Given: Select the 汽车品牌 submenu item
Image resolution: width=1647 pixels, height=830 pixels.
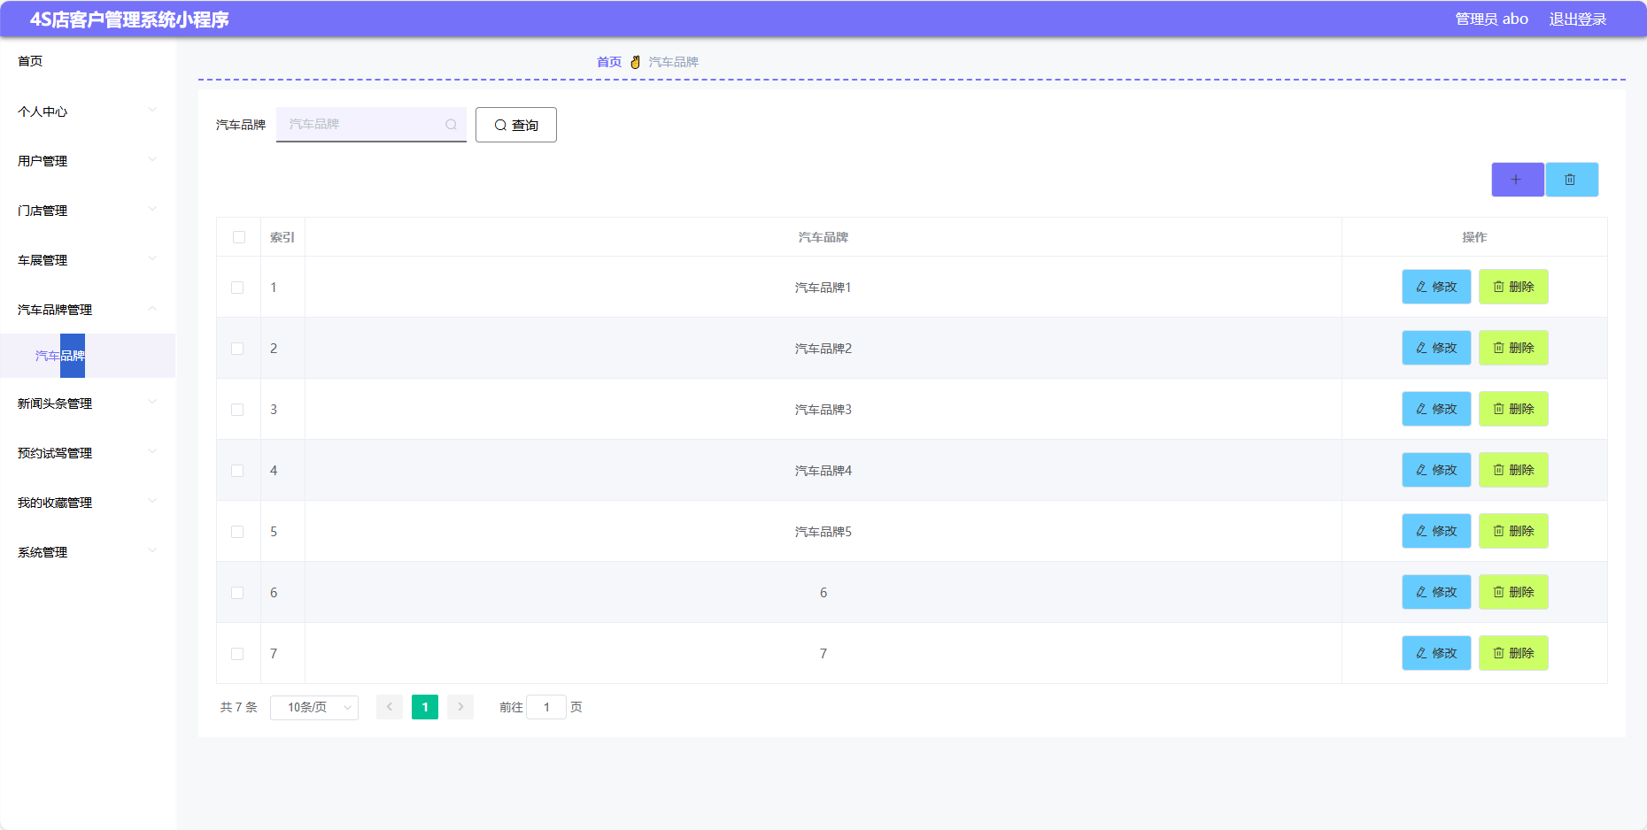Looking at the screenshot, I should [x=88, y=356].
